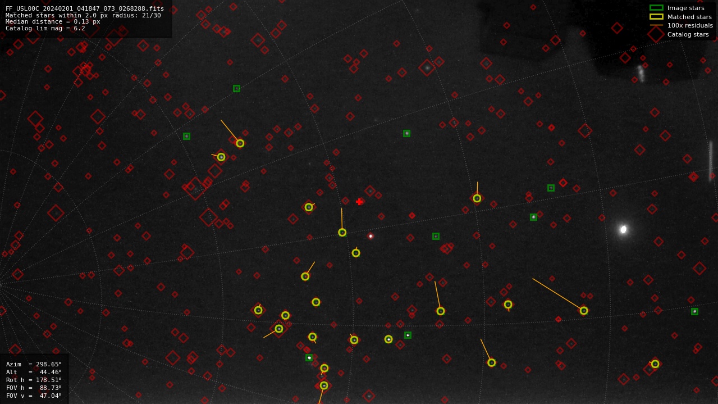The width and height of the screenshot is (718, 404).
Task: Click 'Catalog lim mag = 6.2' text
Action: 45,28
